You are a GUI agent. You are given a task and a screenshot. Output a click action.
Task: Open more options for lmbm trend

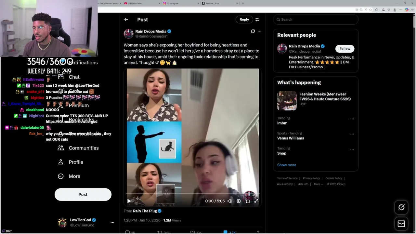coord(352,119)
